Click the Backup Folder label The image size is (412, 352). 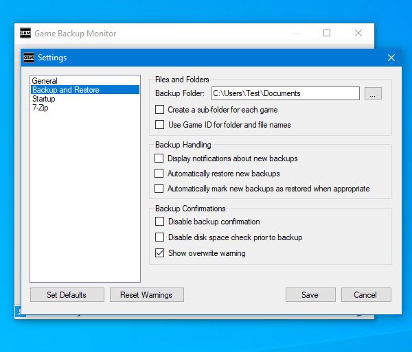tap(180, 93)
